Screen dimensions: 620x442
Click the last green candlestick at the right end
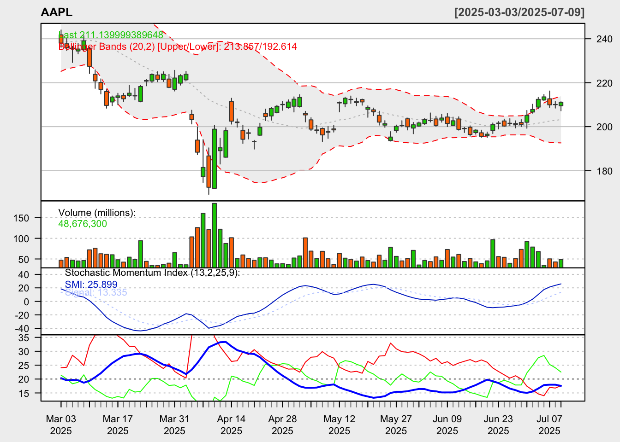coord(561,104)
